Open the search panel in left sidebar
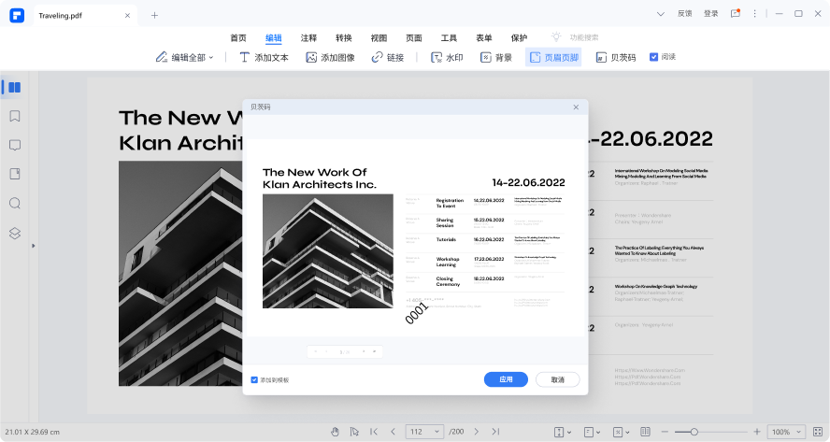 tap(15, 204)
